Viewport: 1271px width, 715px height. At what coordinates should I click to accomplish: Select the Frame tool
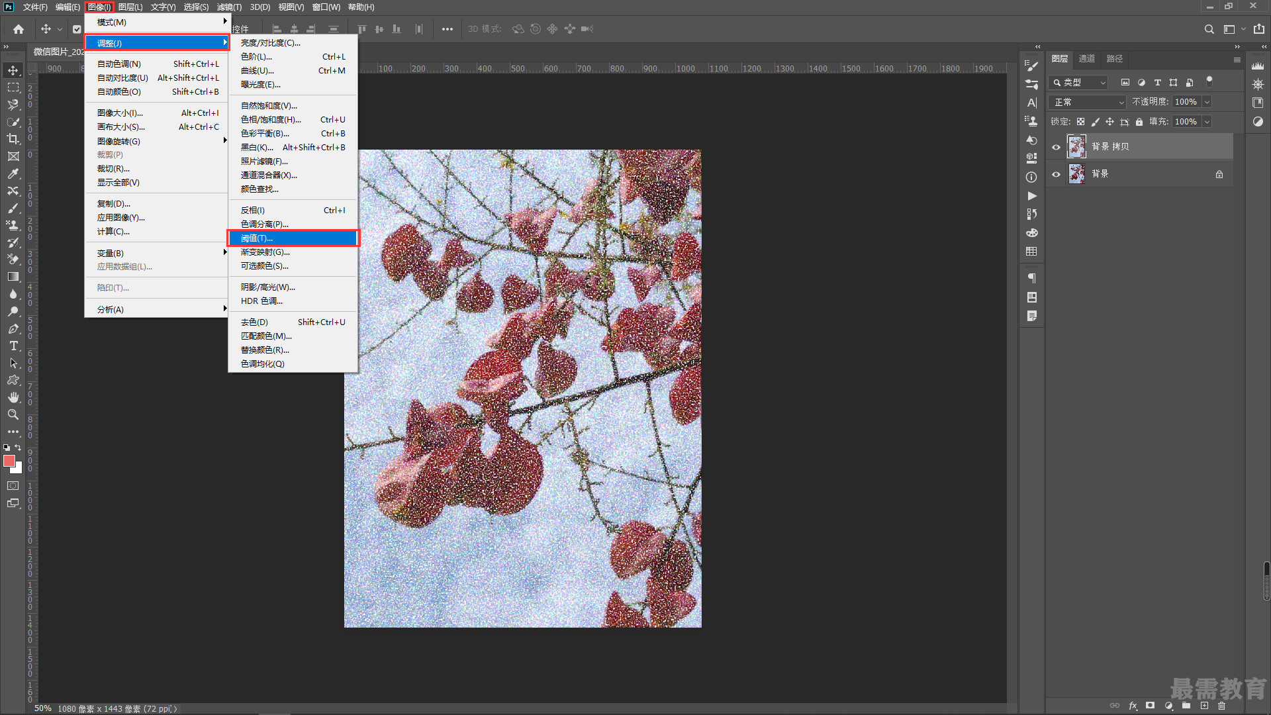point(13,156)
